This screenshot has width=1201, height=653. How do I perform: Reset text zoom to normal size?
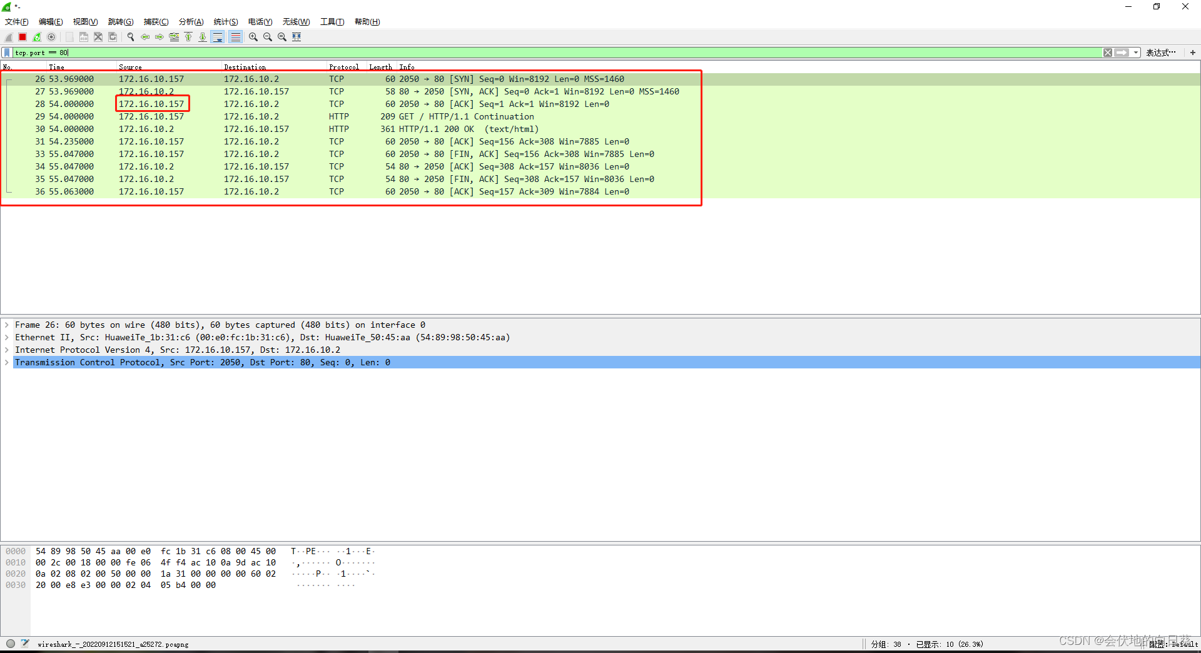click(281, 37)
